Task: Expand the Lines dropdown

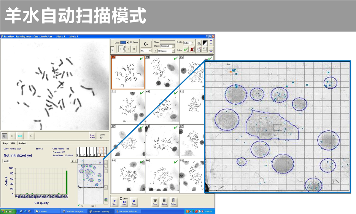Action: pos(127,43)
